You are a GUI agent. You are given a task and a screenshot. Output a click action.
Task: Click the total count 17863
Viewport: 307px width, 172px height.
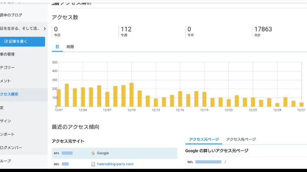(263, 29)
